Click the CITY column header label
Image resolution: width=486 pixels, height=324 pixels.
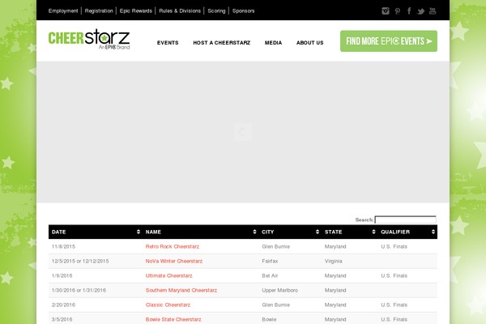tap(268, 232)
